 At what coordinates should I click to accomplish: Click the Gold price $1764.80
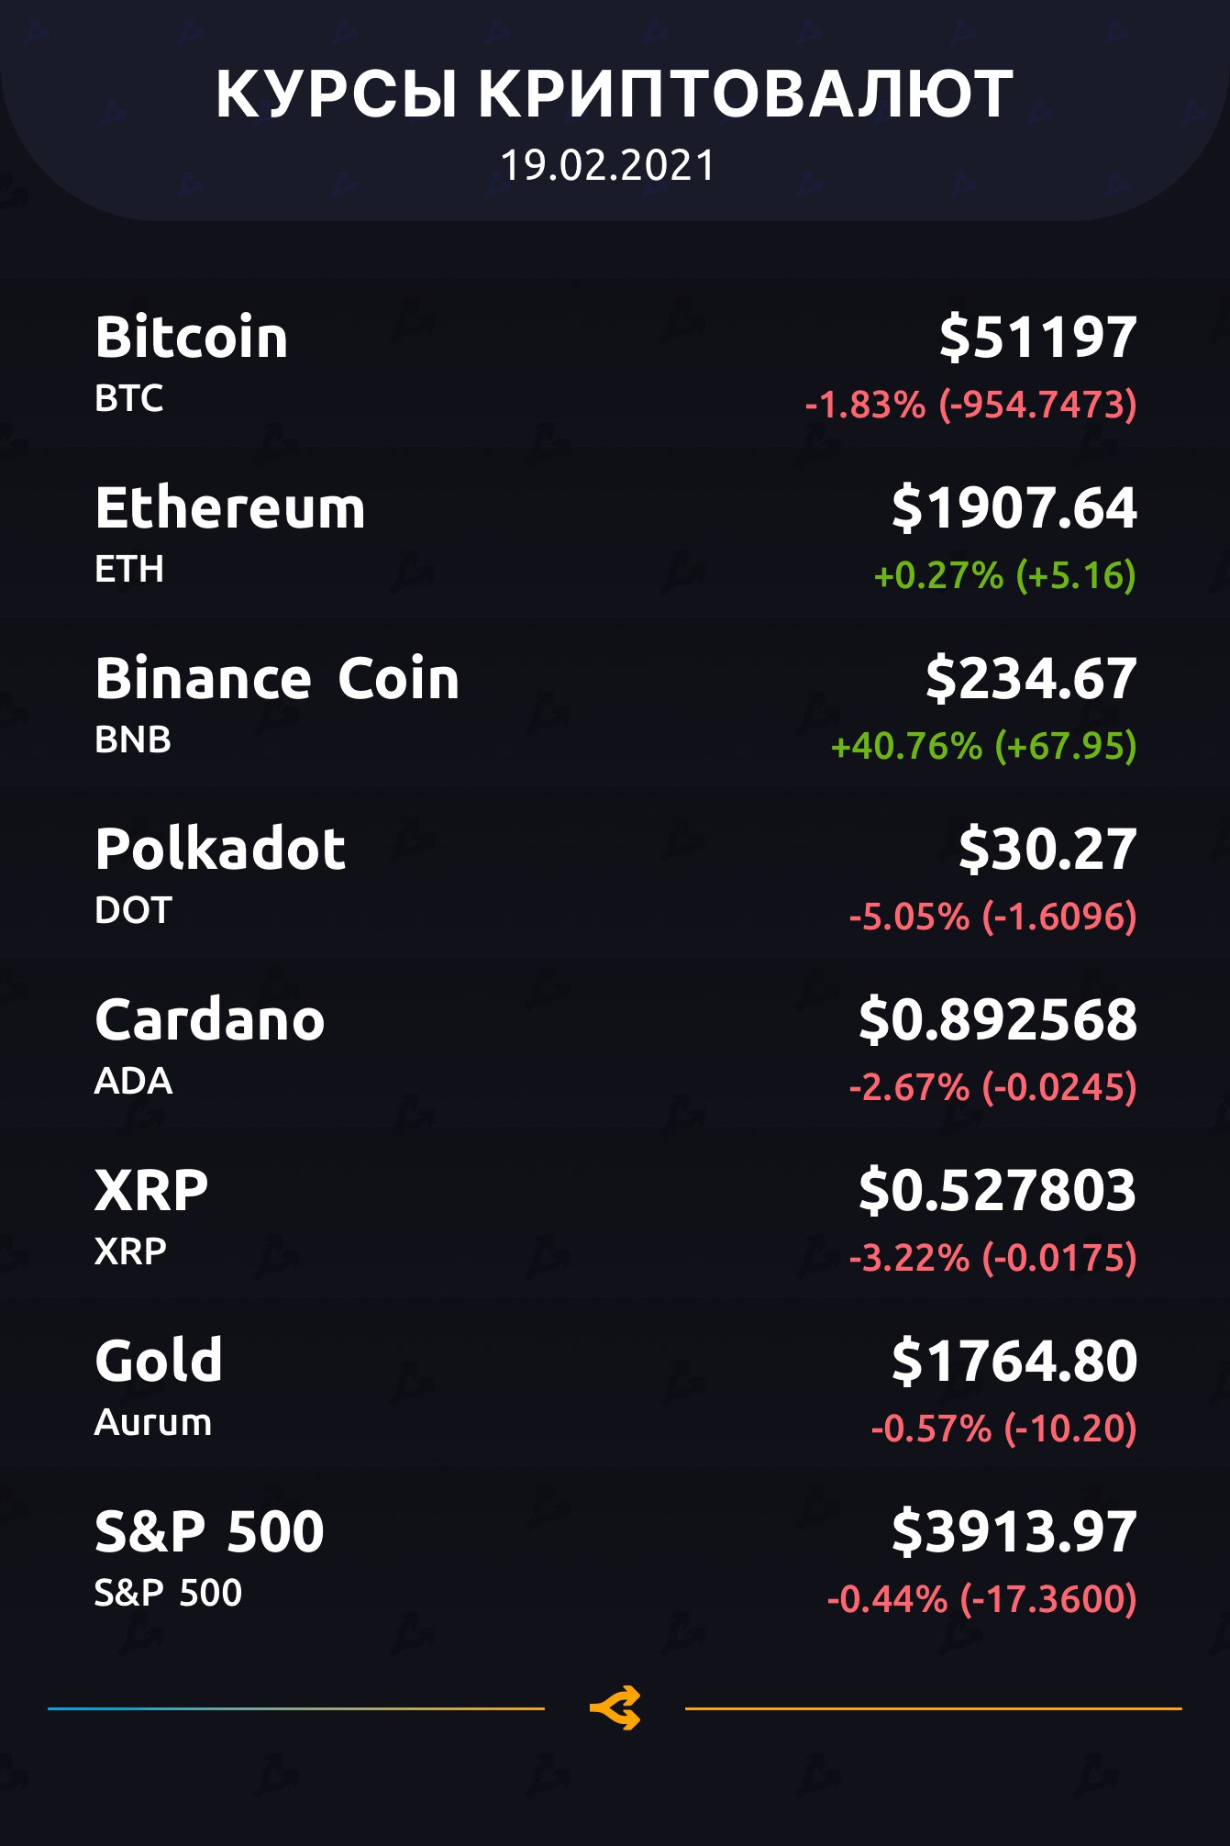(x=1014, y=1361)
